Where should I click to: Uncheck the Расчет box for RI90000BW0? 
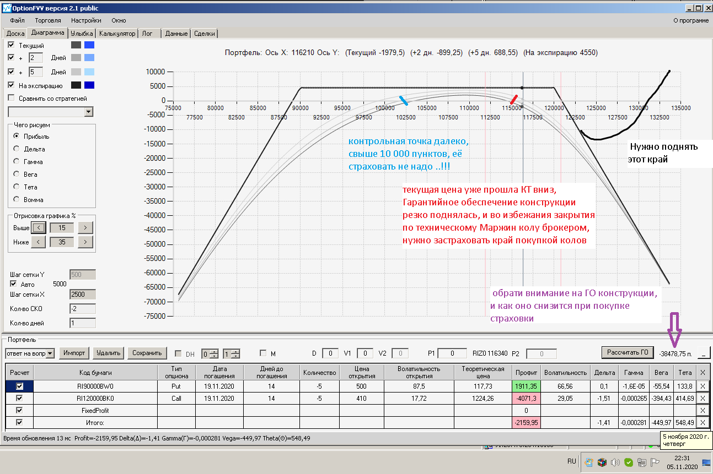20,386
